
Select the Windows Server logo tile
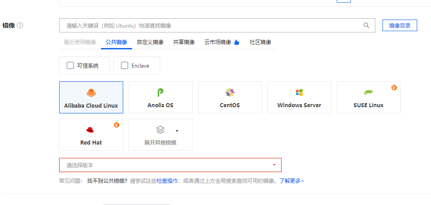[x=299, y=92]
